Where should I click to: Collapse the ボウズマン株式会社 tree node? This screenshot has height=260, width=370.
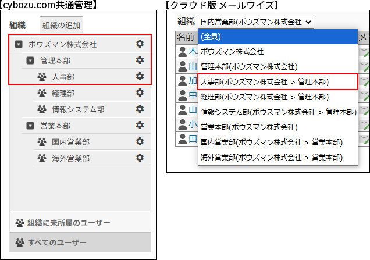pyautogui.click(x=19, y=44)
